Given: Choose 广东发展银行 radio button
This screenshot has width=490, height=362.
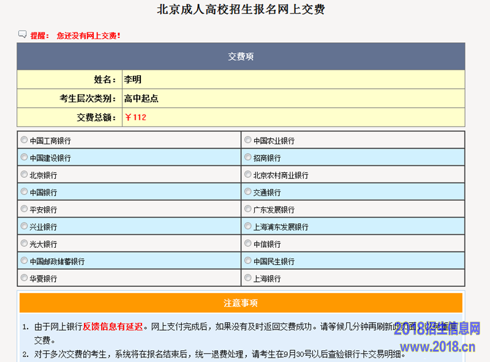Looking at the screenshot, I should (248, 209).
